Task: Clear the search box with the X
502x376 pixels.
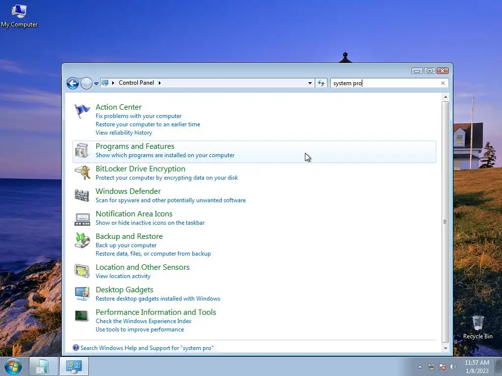Action: pyautogui.click(x=443, y=83)
